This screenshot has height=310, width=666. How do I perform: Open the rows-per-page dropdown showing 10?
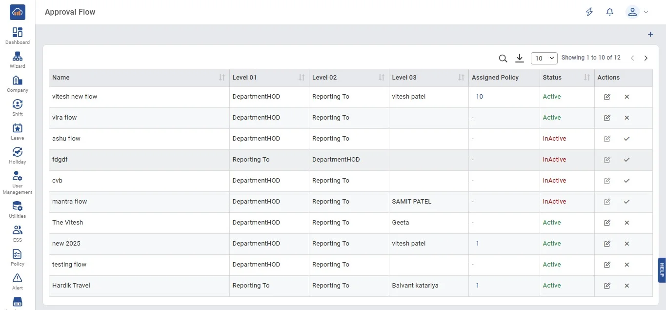click(544, 58)
